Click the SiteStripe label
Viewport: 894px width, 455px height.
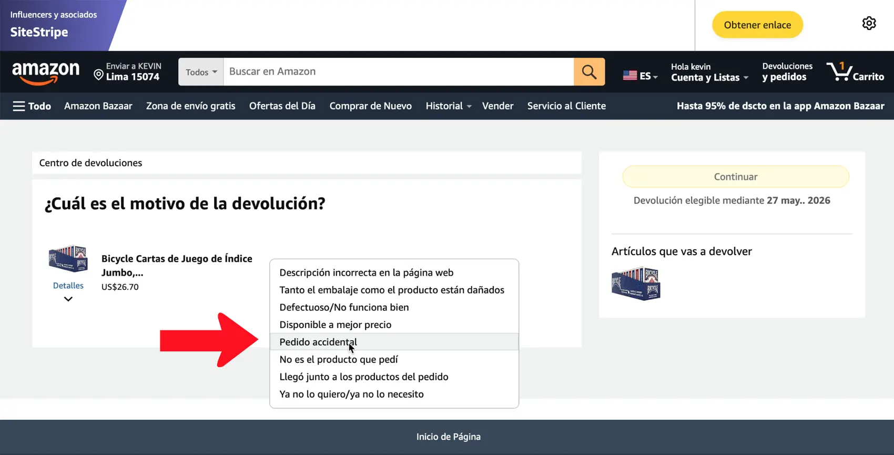coord(39,32)
